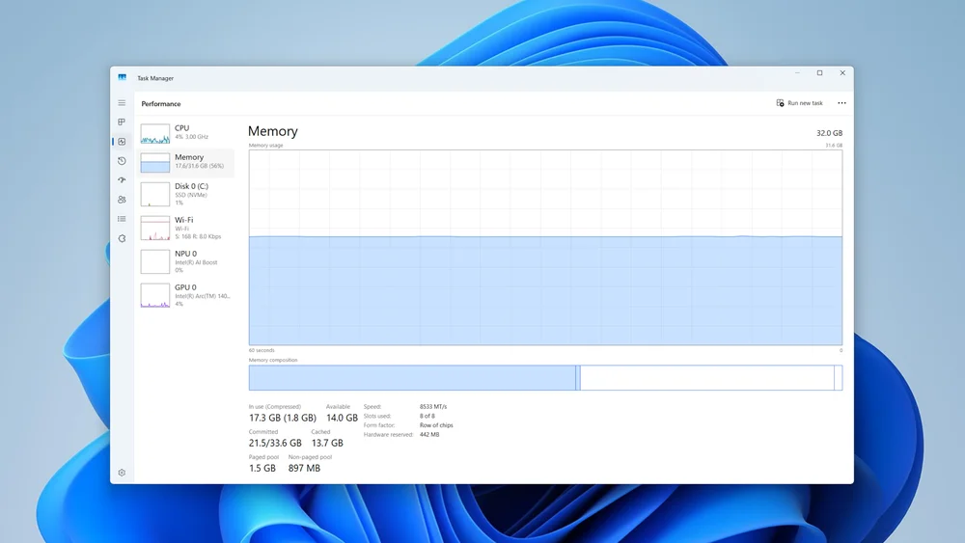The height and width of the screenshot is (543, 965).
Task: Select CPU in performance list
Action: tap(186, 133)
